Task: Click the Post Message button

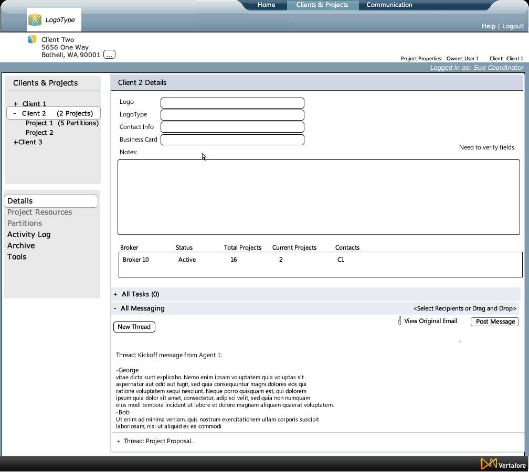Action: 495,321
